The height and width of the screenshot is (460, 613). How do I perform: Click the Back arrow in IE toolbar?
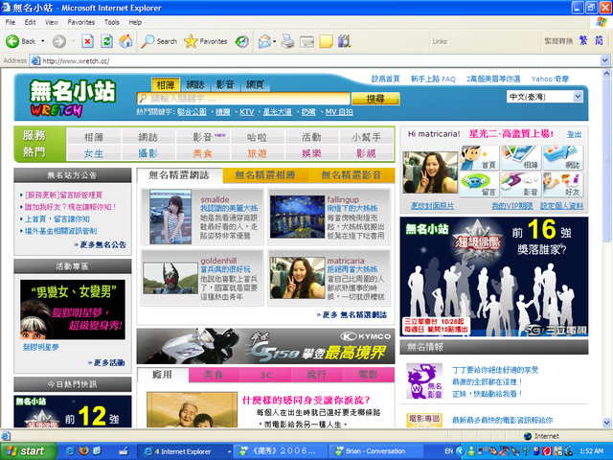click(x=12, y=41)
